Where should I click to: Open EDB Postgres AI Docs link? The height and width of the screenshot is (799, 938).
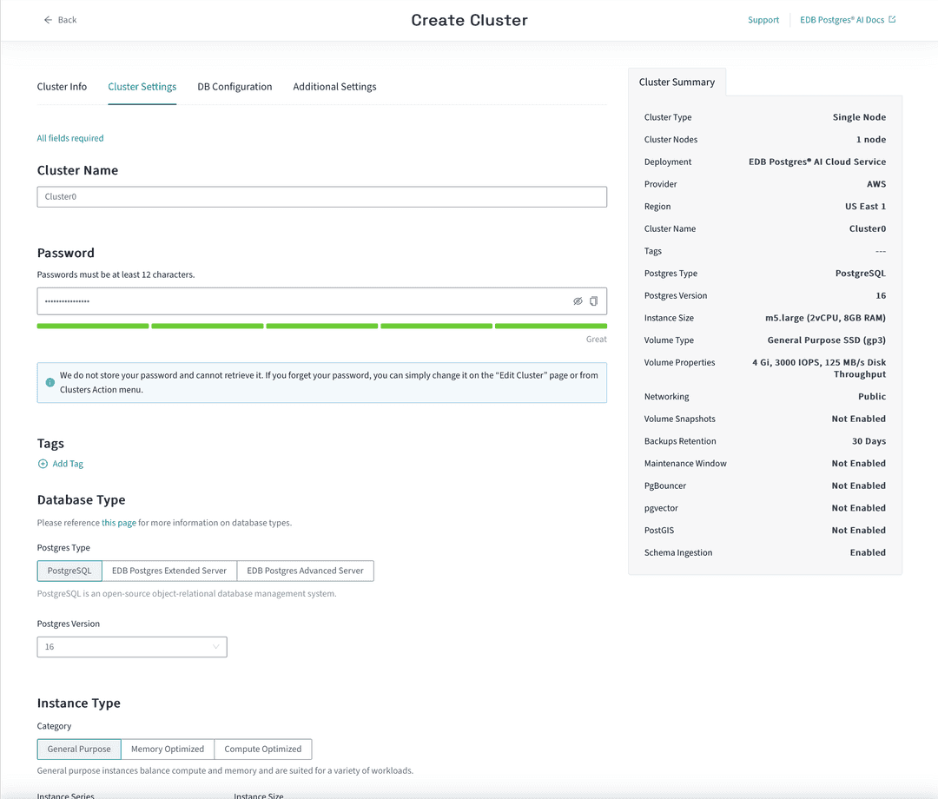tap(848, 20)
